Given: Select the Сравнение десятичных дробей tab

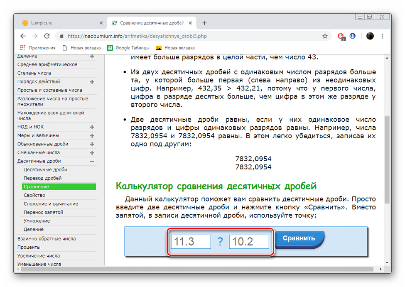Looking at the screenshot, I should click(x=151, y=23).
